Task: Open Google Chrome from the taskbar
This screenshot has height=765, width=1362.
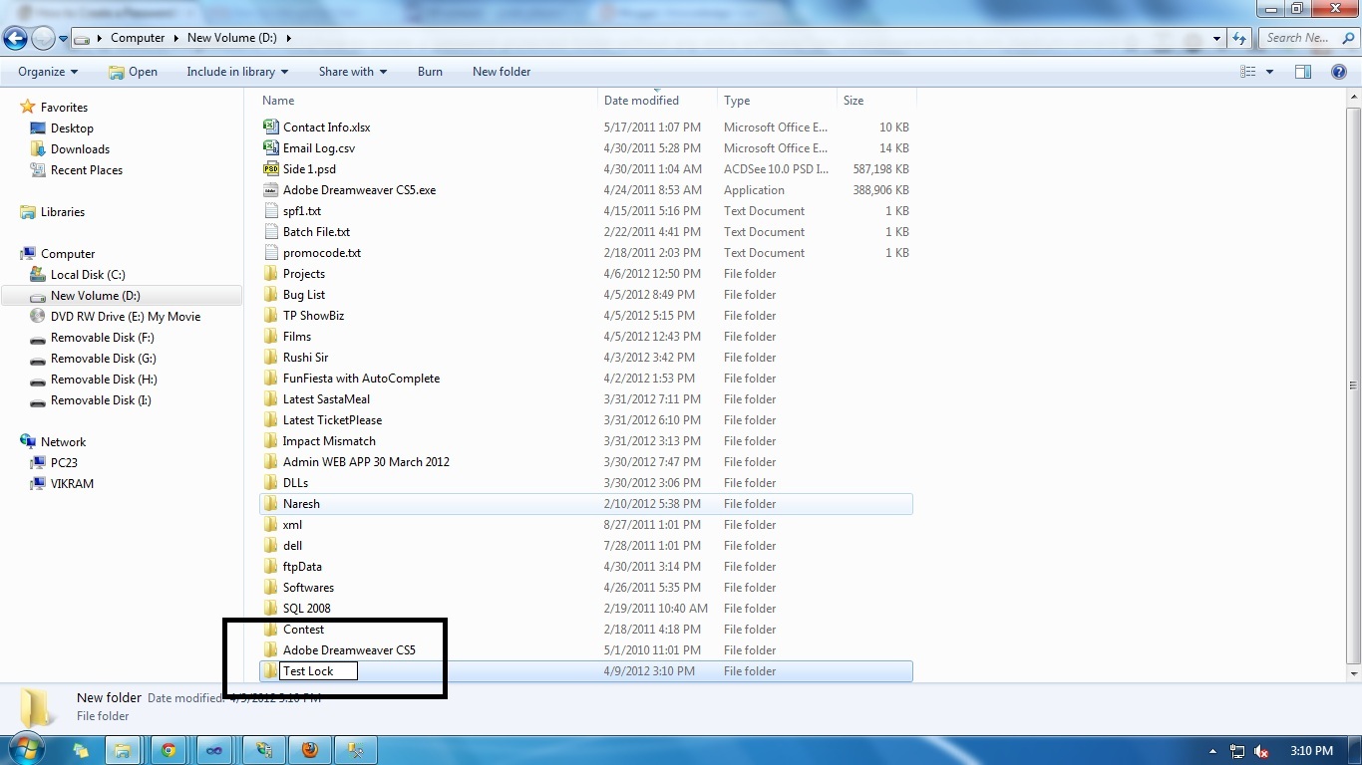Action: click(x=169, y=749)
